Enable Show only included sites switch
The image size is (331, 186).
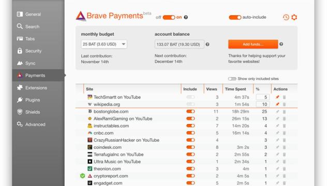(x=232, y=79)
